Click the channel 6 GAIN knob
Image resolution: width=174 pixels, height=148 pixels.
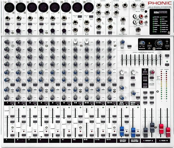click(x=64, y=31)
